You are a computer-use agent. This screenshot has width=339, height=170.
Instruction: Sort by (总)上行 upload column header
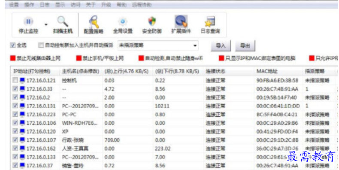tap(127, 71)
